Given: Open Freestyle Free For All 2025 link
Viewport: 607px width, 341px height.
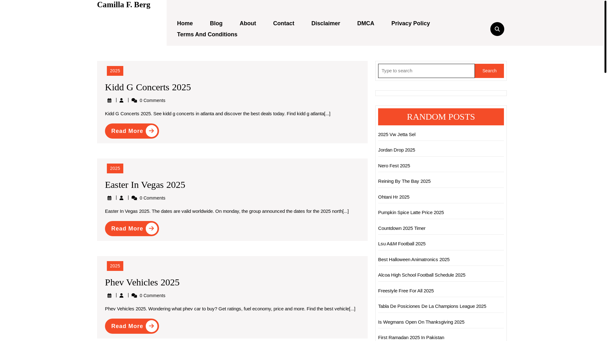Looking at the screenshot, I should click(406, 291).
